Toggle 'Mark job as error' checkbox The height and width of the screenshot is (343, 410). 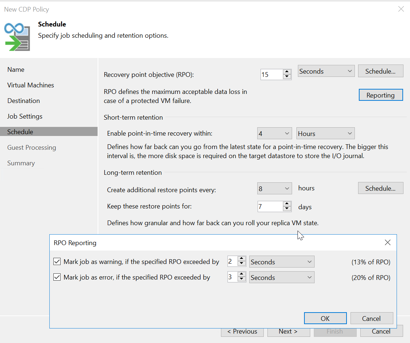click(x=57, y=277)
